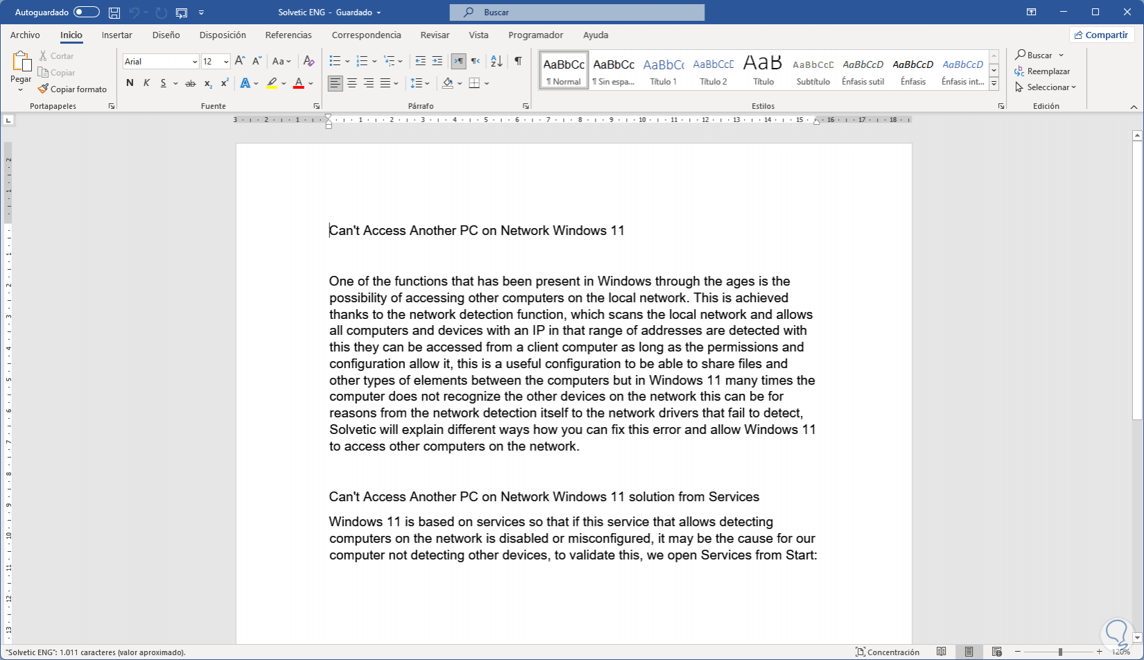
Task: Click the Buscar find button in Edición
Action: pos(1033,55)
